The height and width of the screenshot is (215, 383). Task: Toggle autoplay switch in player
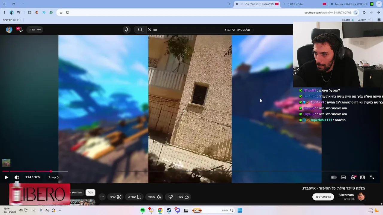coord(333,177)
